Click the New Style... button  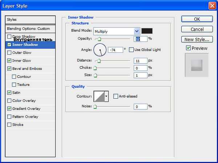(197, 40)
